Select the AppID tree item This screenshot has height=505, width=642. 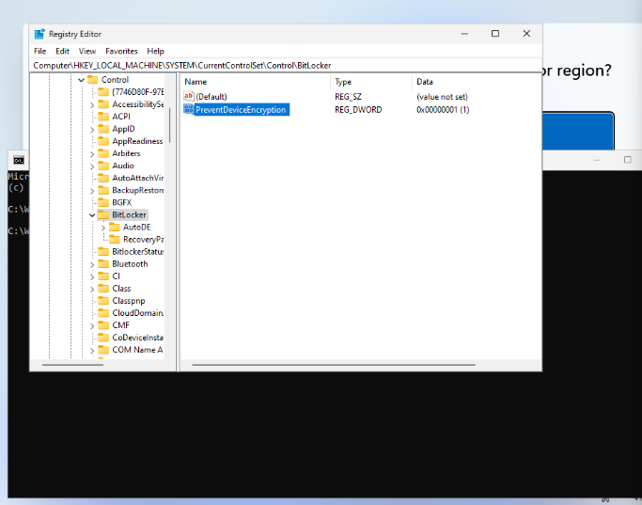[x=123, y=129]
